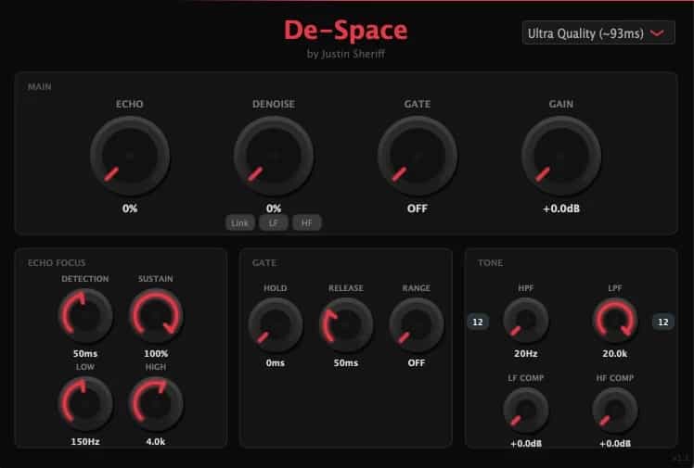Click the ECHO knob in Main section
The image size is (694, 468).
click(130, 156)
